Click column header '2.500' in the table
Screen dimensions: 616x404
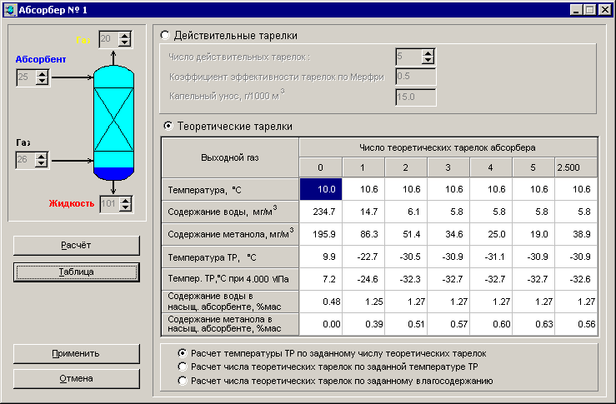[575, 167]
